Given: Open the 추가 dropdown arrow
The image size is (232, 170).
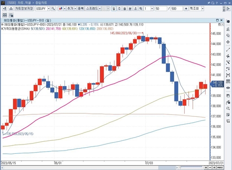Looking at the screenshot, I should pos(75,8).
